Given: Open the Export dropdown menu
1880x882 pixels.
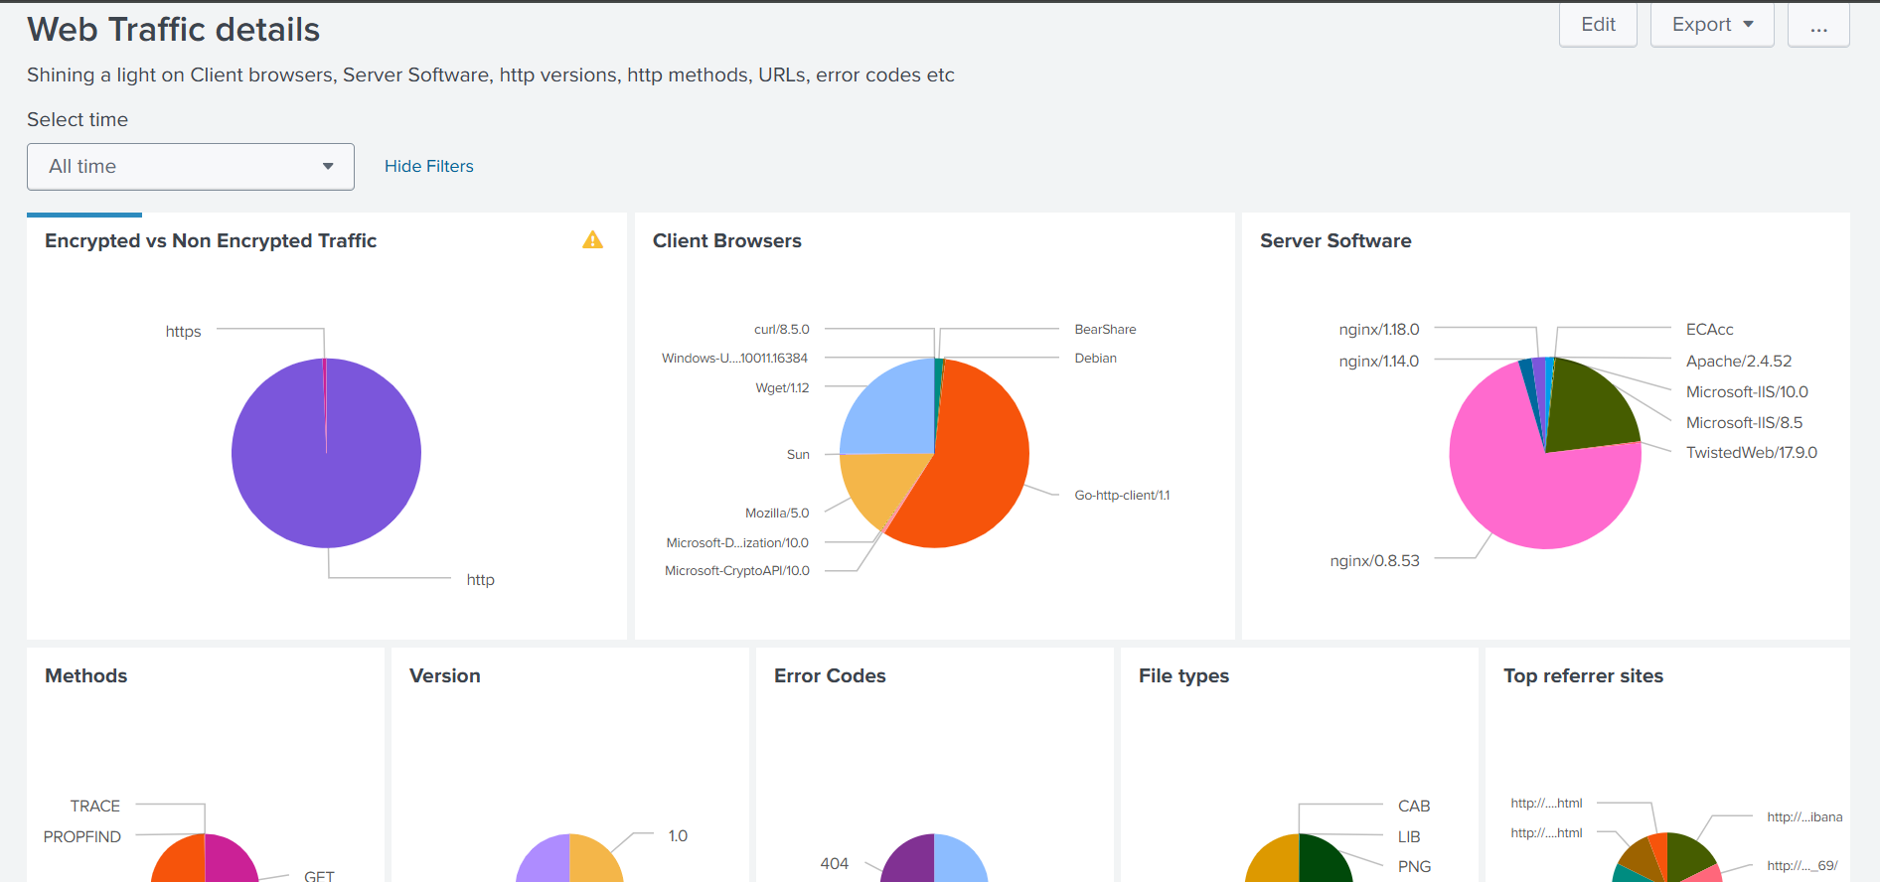Looking at the screenshot, I should point(1712,25).
